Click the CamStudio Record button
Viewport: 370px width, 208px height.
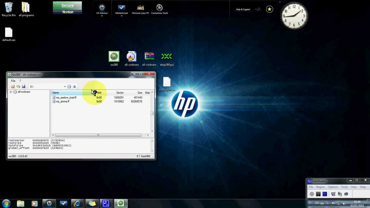[312, 194]
